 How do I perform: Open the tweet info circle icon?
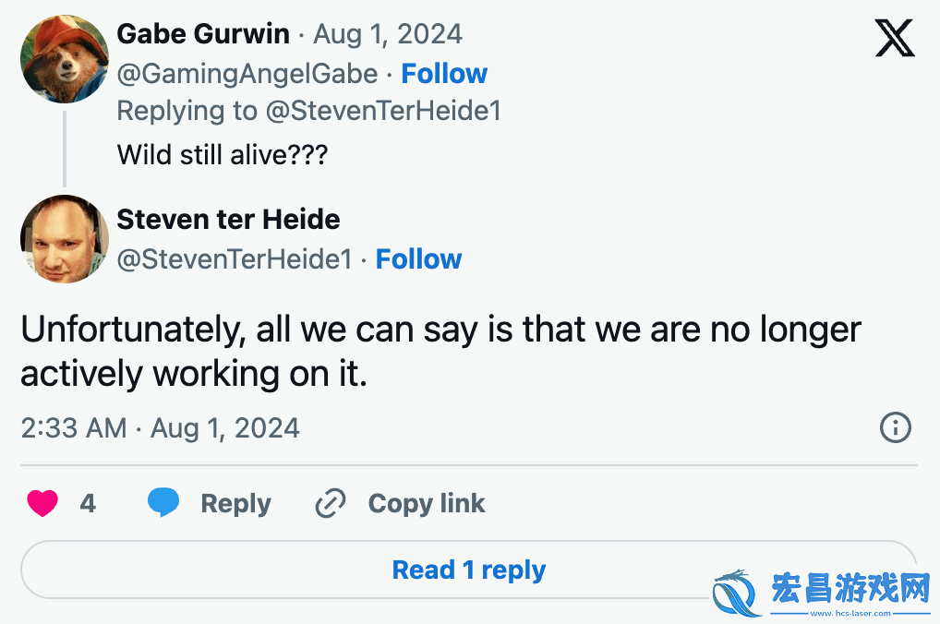click(x=895, y=427)
